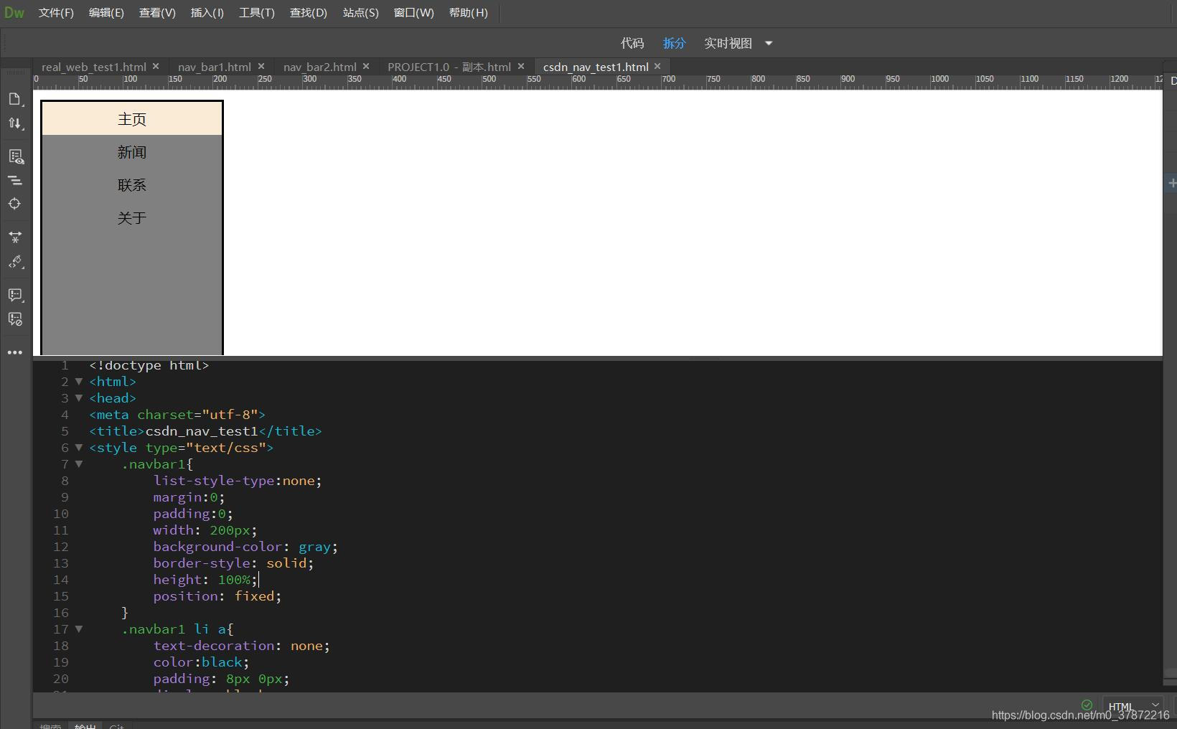
Task: Click 'none' text-decoration value on line 18
Action: click(306, 646)
